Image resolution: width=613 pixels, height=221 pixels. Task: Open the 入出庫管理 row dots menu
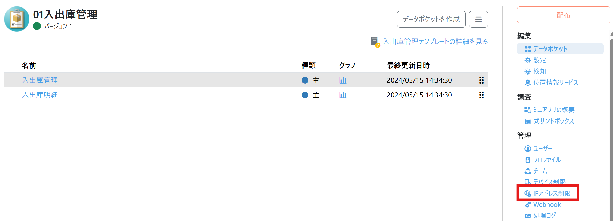tap(481, 80)
